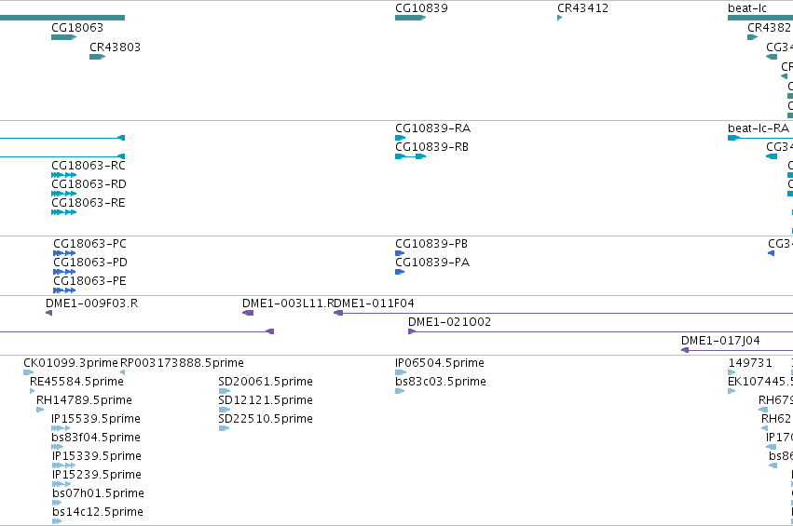Select transcript CG18063-RD
Image resolution: width=793 pixels, height=526 pixels.
click(89, 184)
